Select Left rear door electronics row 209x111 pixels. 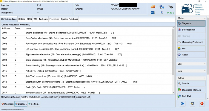[87, 49]
